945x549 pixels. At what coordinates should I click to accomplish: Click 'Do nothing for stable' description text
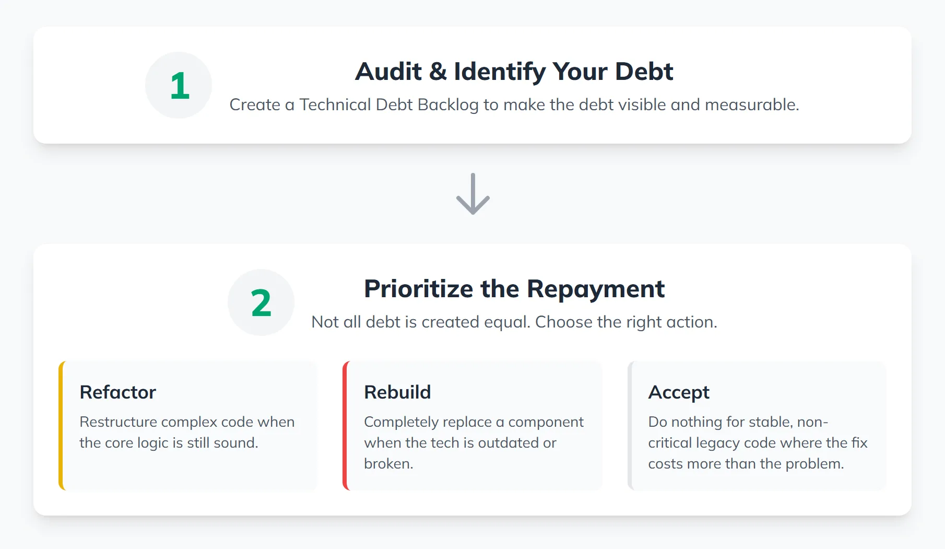coord(738,422)
